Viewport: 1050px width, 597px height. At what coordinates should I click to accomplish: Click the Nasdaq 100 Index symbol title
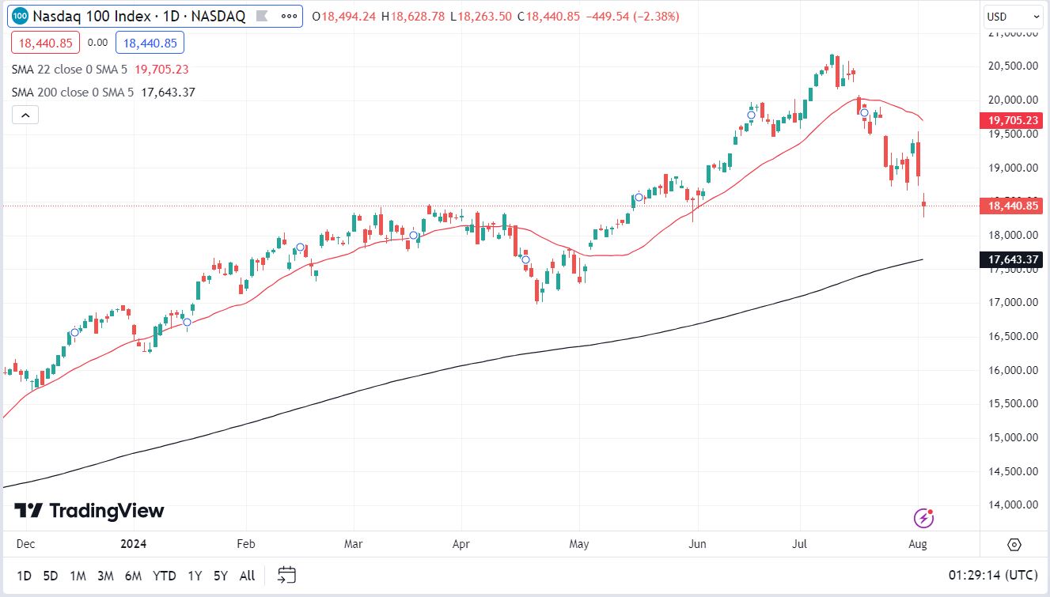(x=138, y=16)
